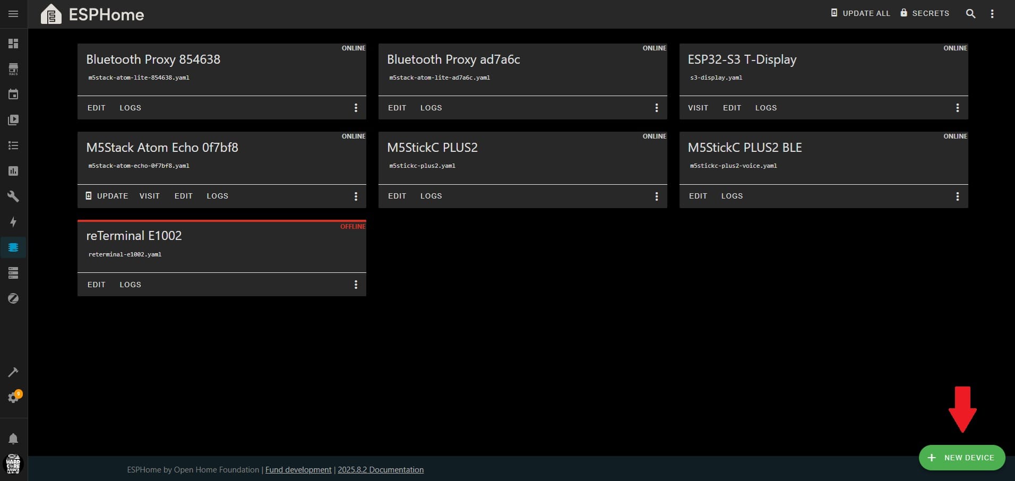The image size is (1015, 481).
Task: Open Bluetooth Proxy ad7a6c kebab menu
Action: click(x=657, y=108)
